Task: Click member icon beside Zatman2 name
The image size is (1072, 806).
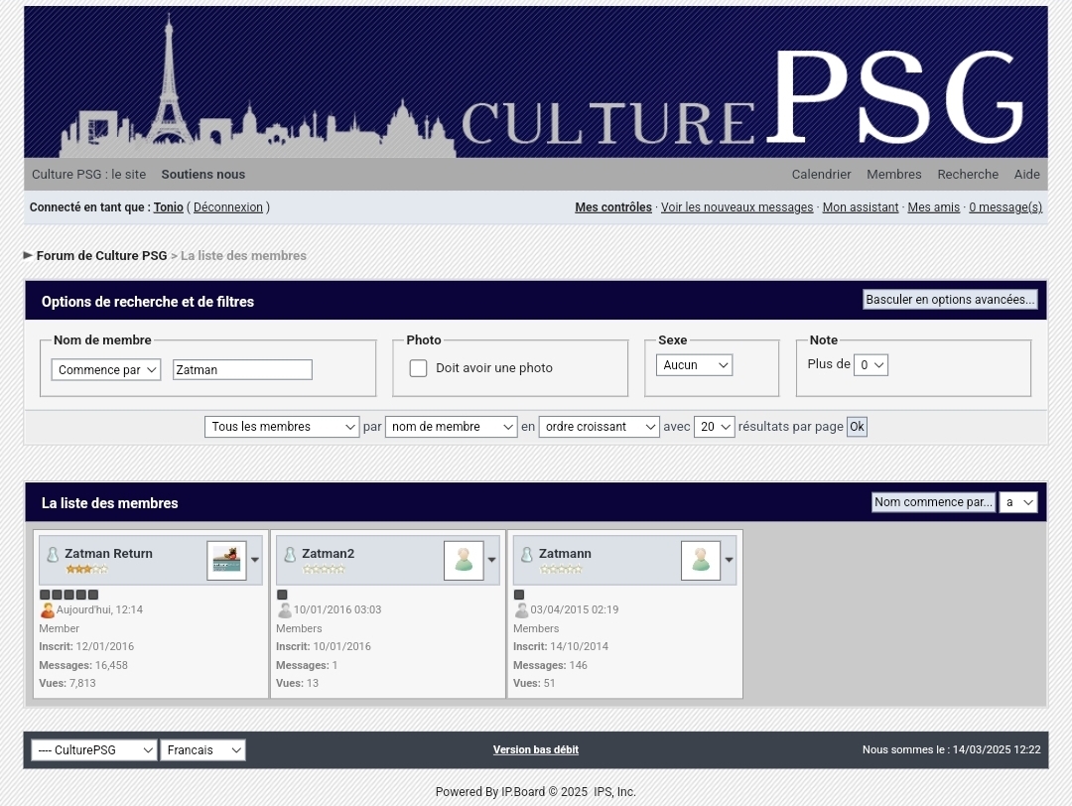Action: tap(290, 555)
